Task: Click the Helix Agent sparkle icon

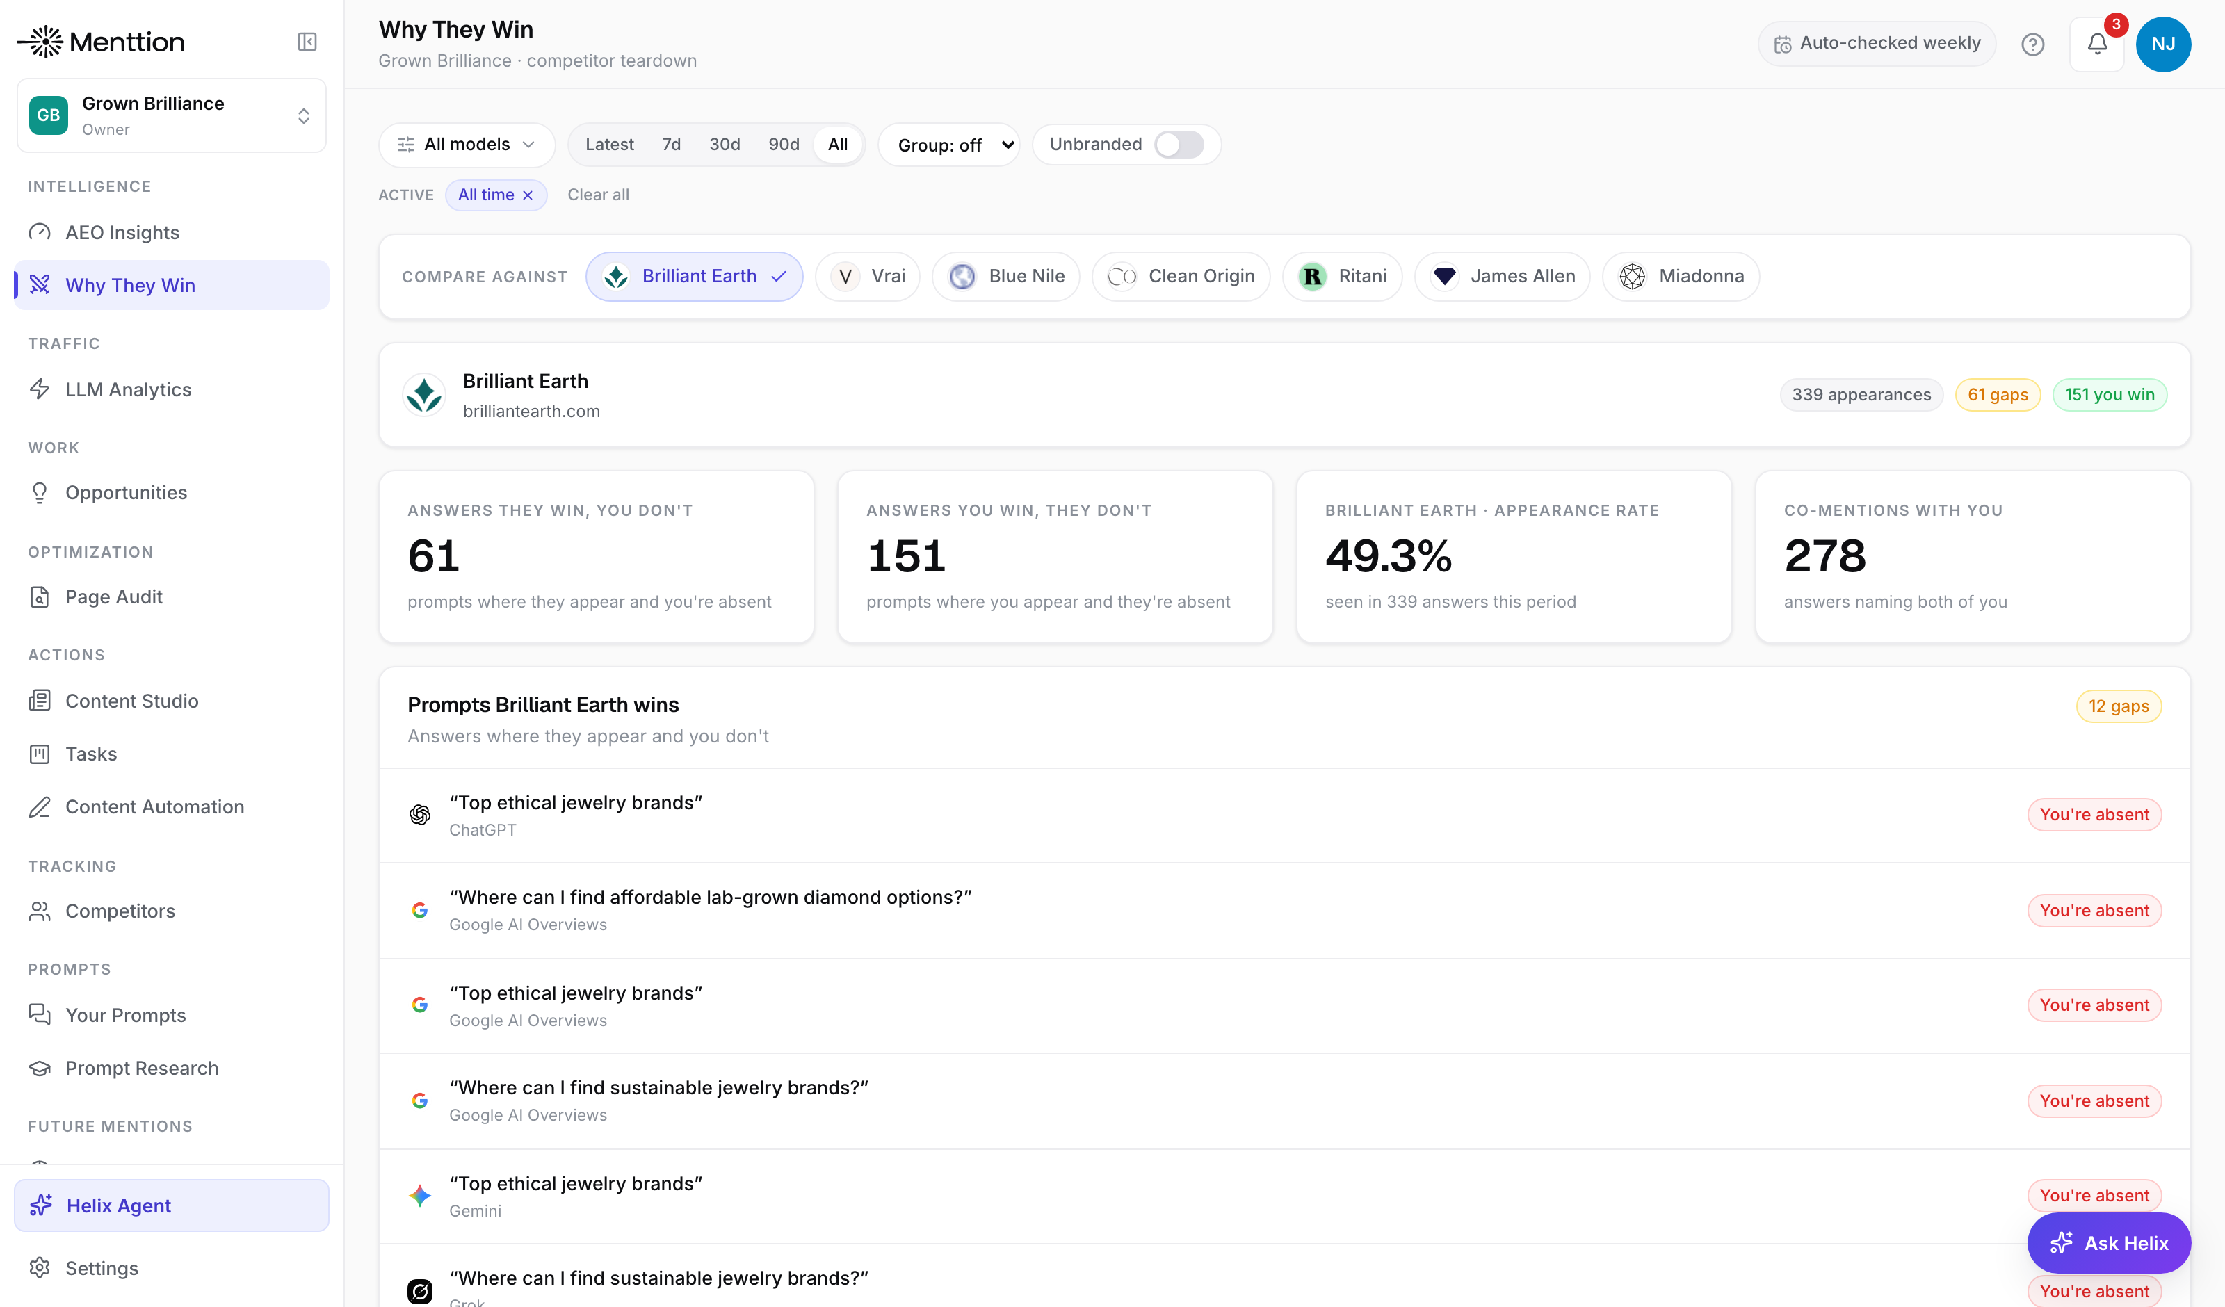Action: tap(40, 1205)
